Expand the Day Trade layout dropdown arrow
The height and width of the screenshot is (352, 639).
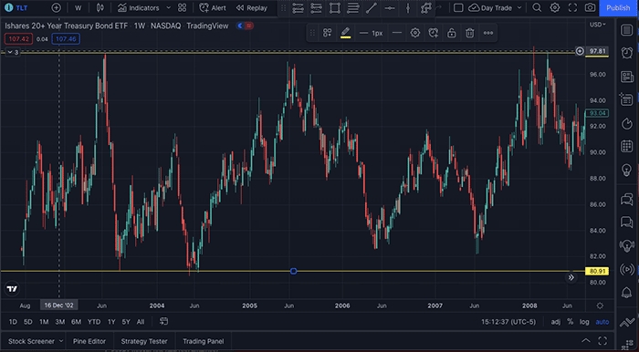coord(519,7)
